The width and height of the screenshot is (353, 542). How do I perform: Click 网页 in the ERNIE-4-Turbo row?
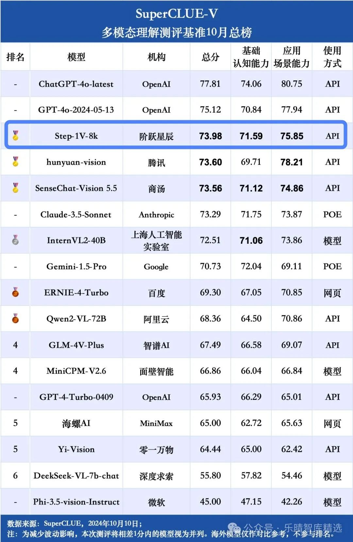[332, 293]
